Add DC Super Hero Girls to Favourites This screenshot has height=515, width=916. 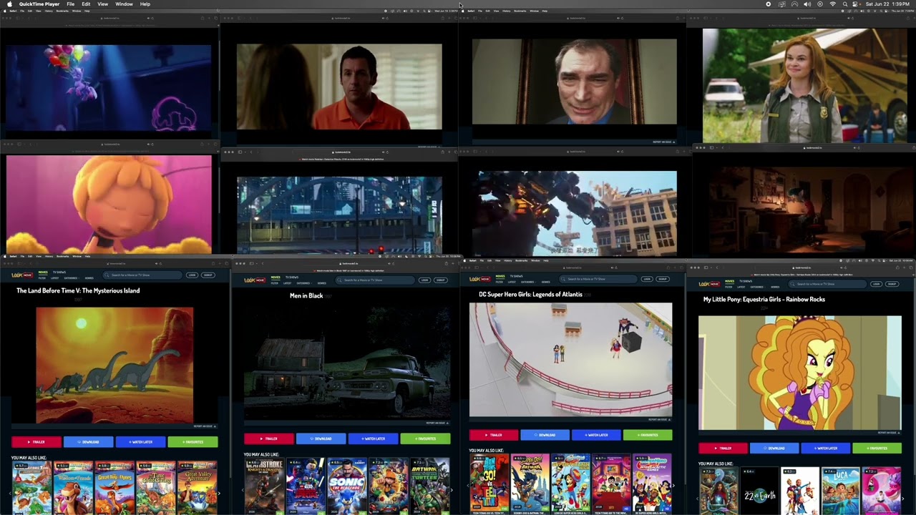click(648, 435)
